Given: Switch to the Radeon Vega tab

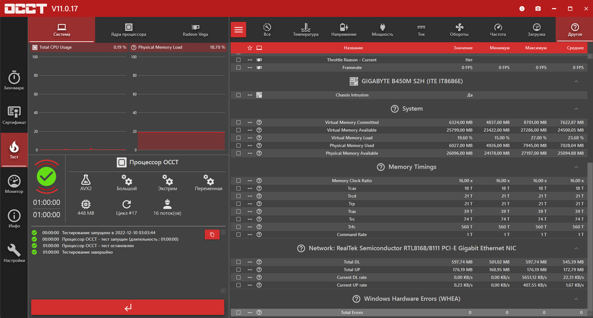Looking at the screenshot, I should point(195,30).
